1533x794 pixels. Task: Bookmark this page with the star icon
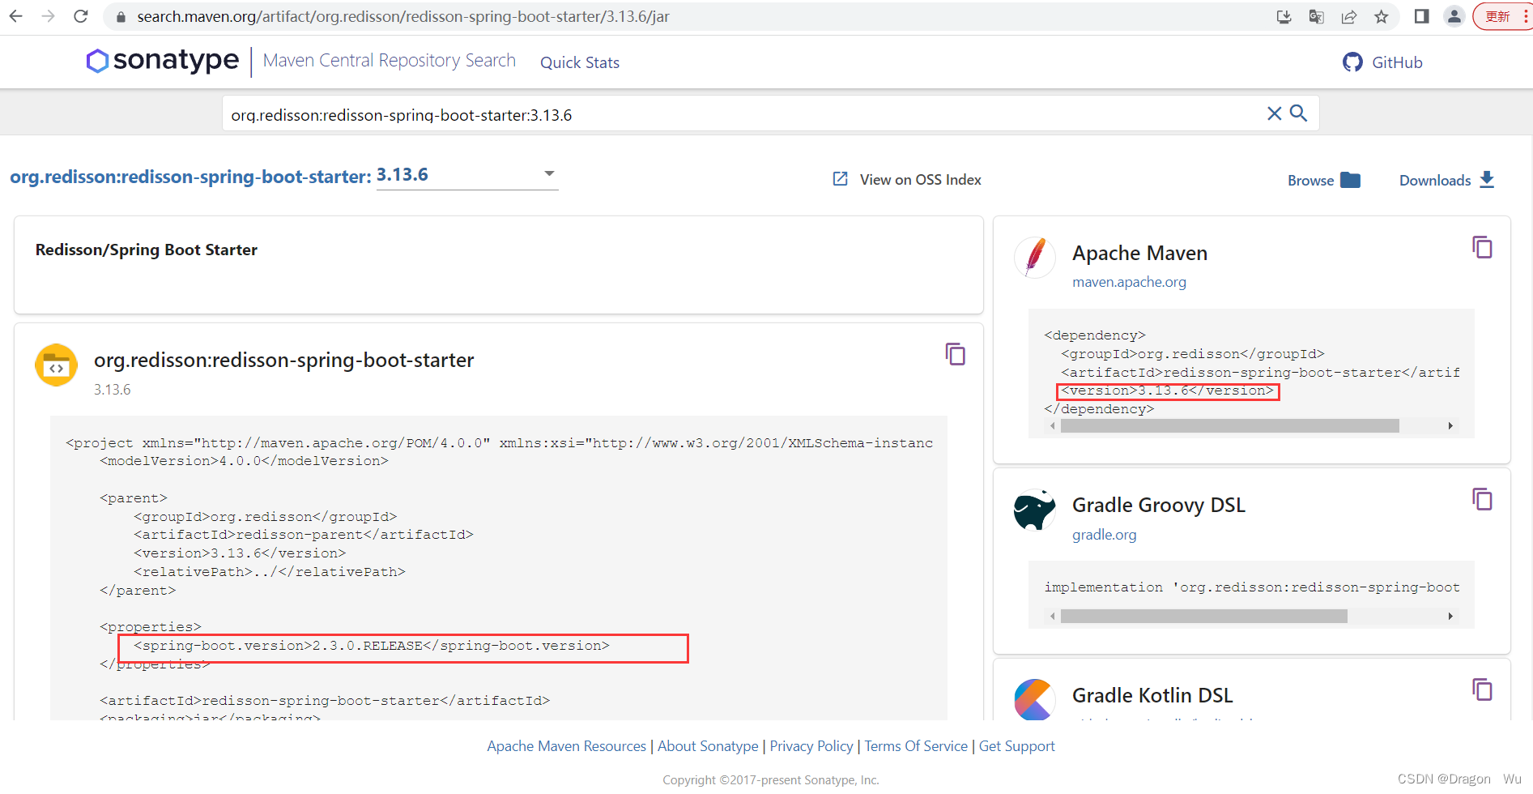(1382, 16)
